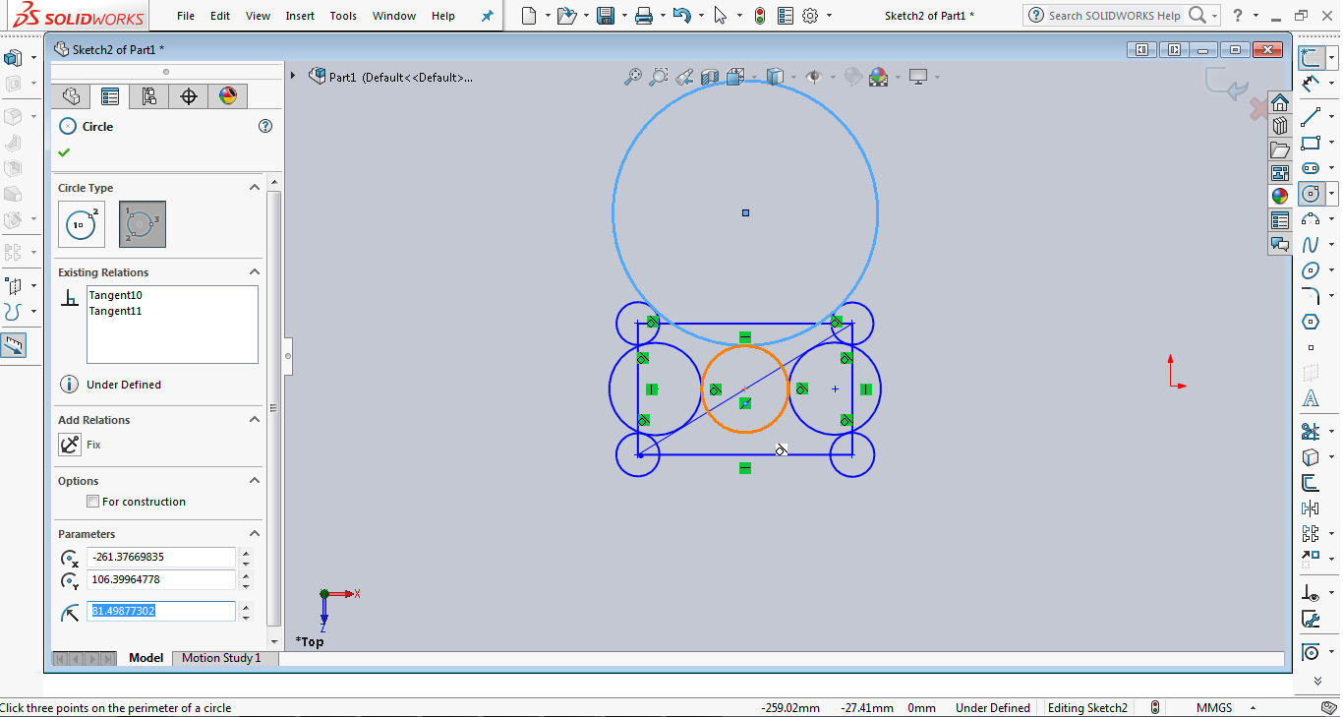The image size is (1343, 717).
Task: Open Circle PropertyManager help
Action: coord(264,126)
